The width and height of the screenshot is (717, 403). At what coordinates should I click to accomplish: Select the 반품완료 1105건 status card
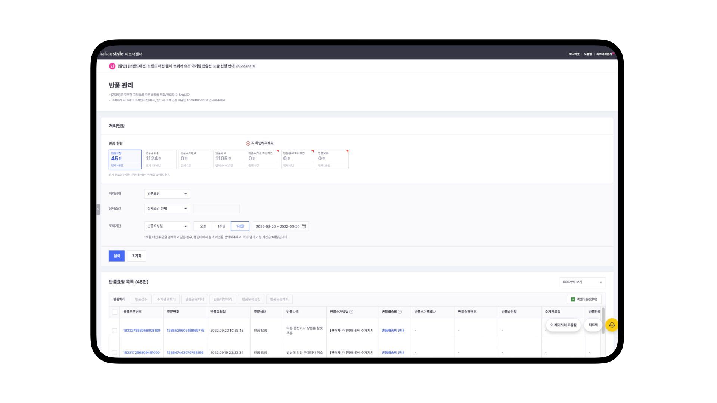[229, 159]
